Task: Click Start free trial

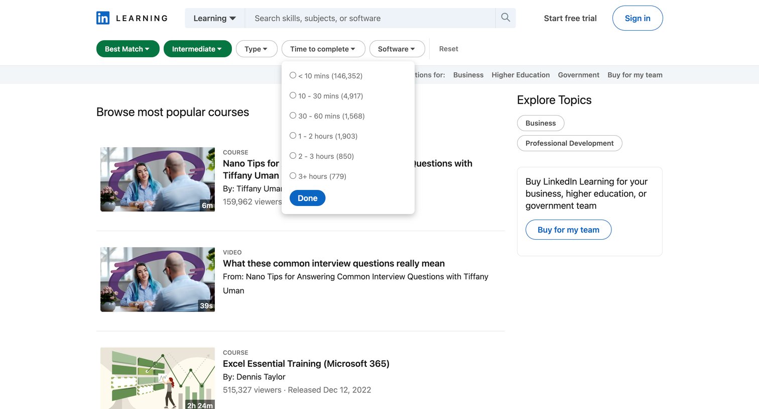Action: pyautogui.click(x=570, y=18)
